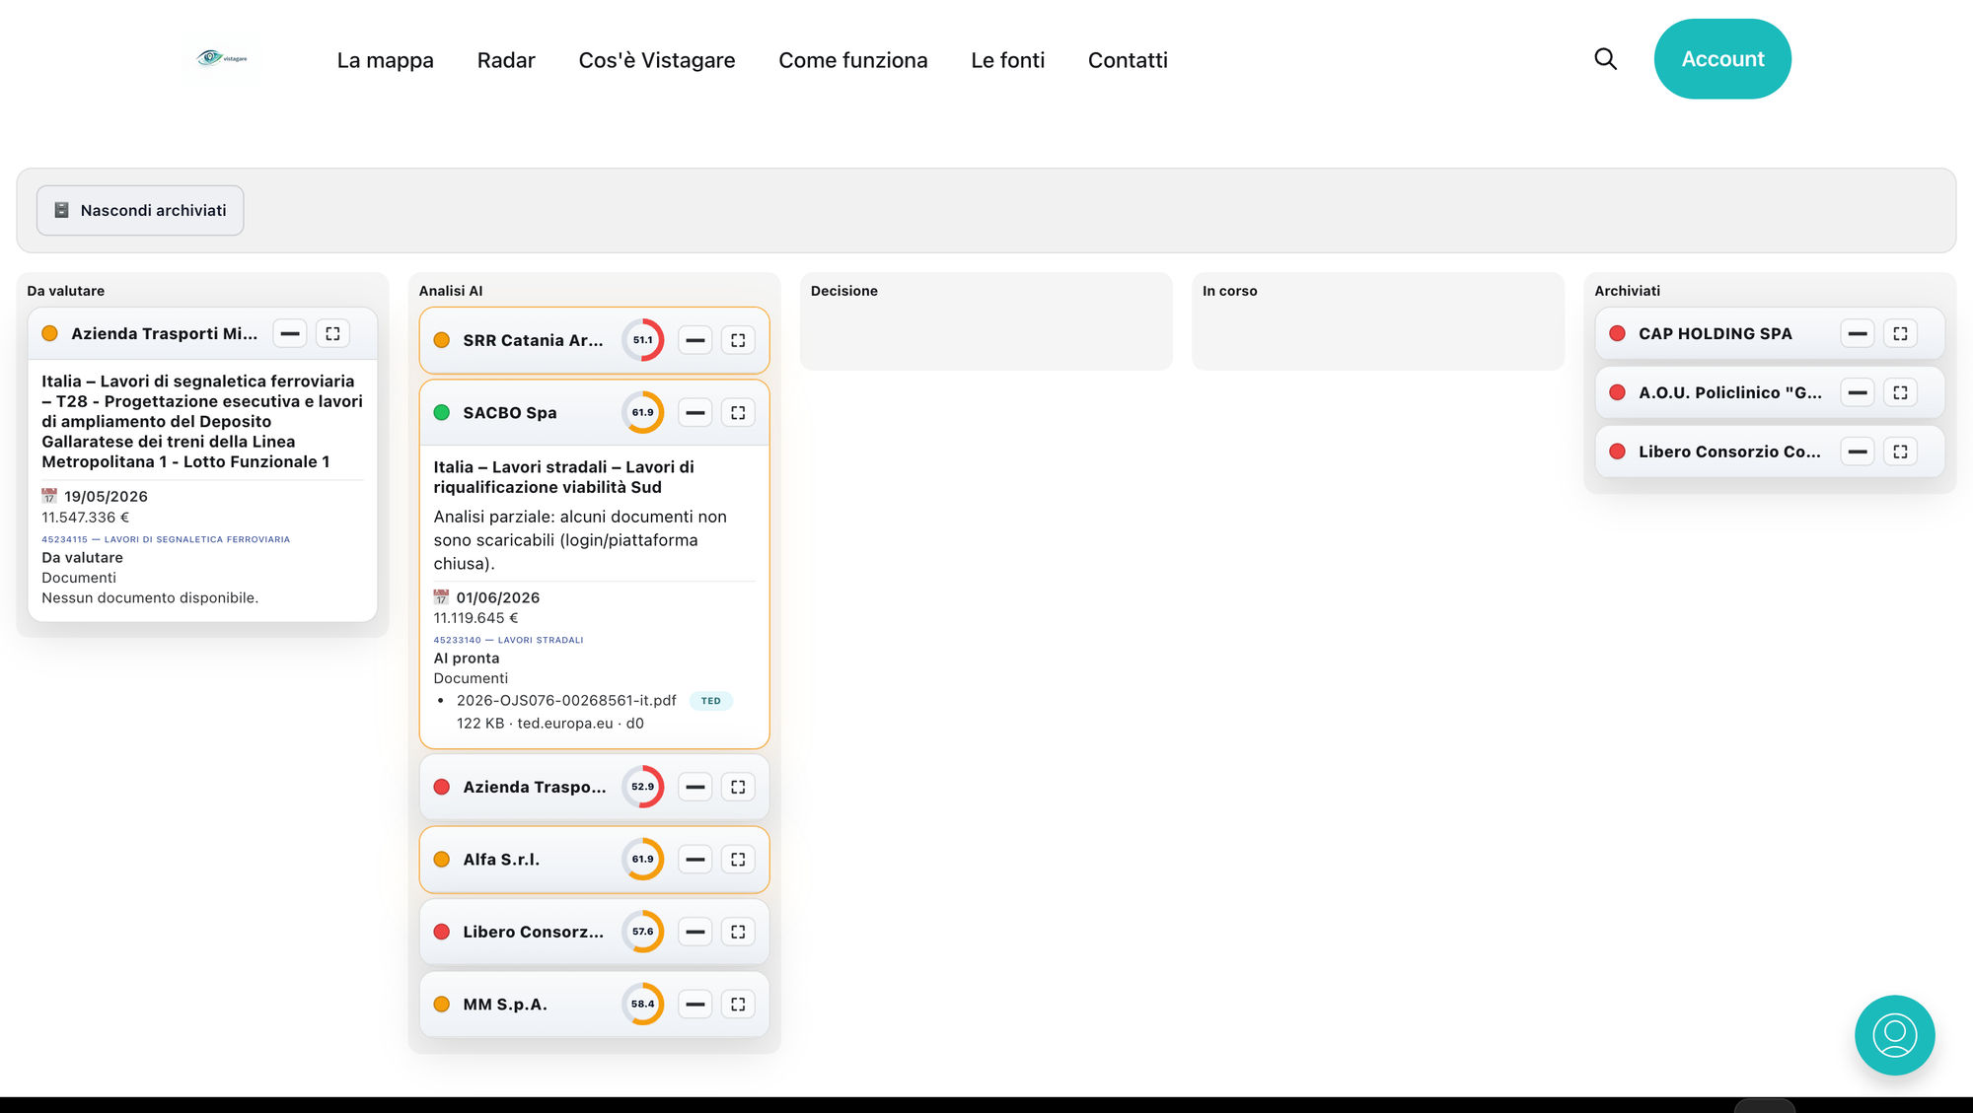Click the 61.9 score ring on SACBO Spa
Viewport: 1973px width, 1113px height.
pos(642,413)
